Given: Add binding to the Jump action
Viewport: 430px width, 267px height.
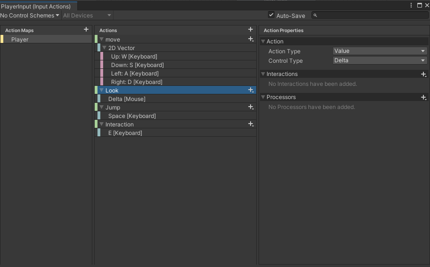Looking at the screenshot, I should (x=251, y=107).
